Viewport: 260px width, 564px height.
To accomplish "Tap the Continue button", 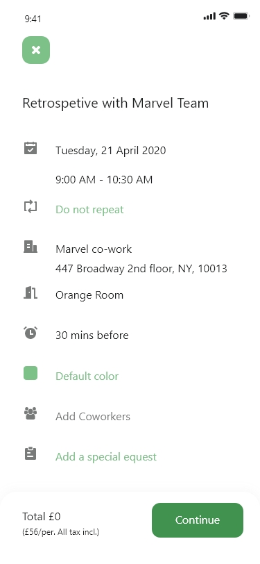I will click(x=198, y=520).
